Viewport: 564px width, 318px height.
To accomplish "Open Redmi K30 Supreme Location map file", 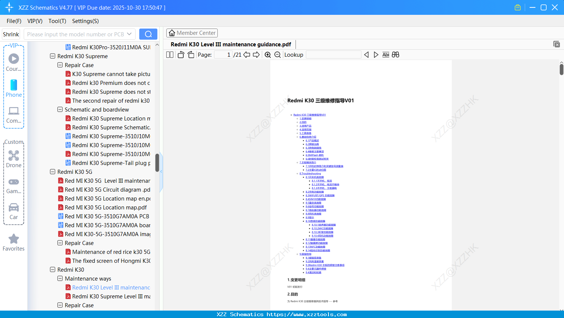I will point(108,119).
